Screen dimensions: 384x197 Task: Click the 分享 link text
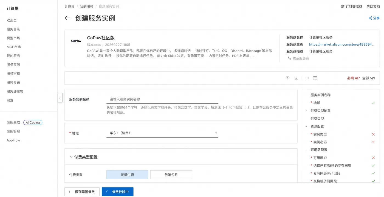(376, 18)
